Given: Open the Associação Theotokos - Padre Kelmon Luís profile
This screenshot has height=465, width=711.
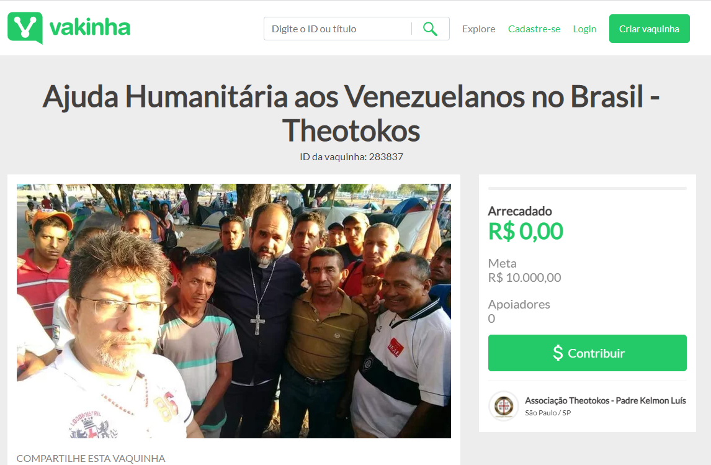Looking at the screenshot, I should [x=606, y=400].
